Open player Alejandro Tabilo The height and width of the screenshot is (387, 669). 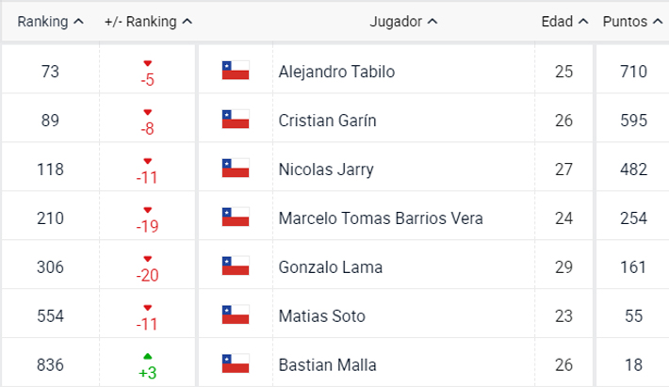336,72
